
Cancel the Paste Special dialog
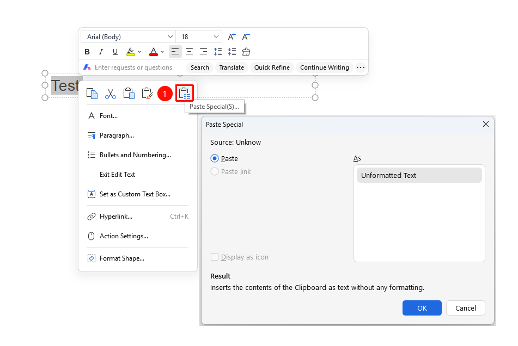[x=466, y=308]
